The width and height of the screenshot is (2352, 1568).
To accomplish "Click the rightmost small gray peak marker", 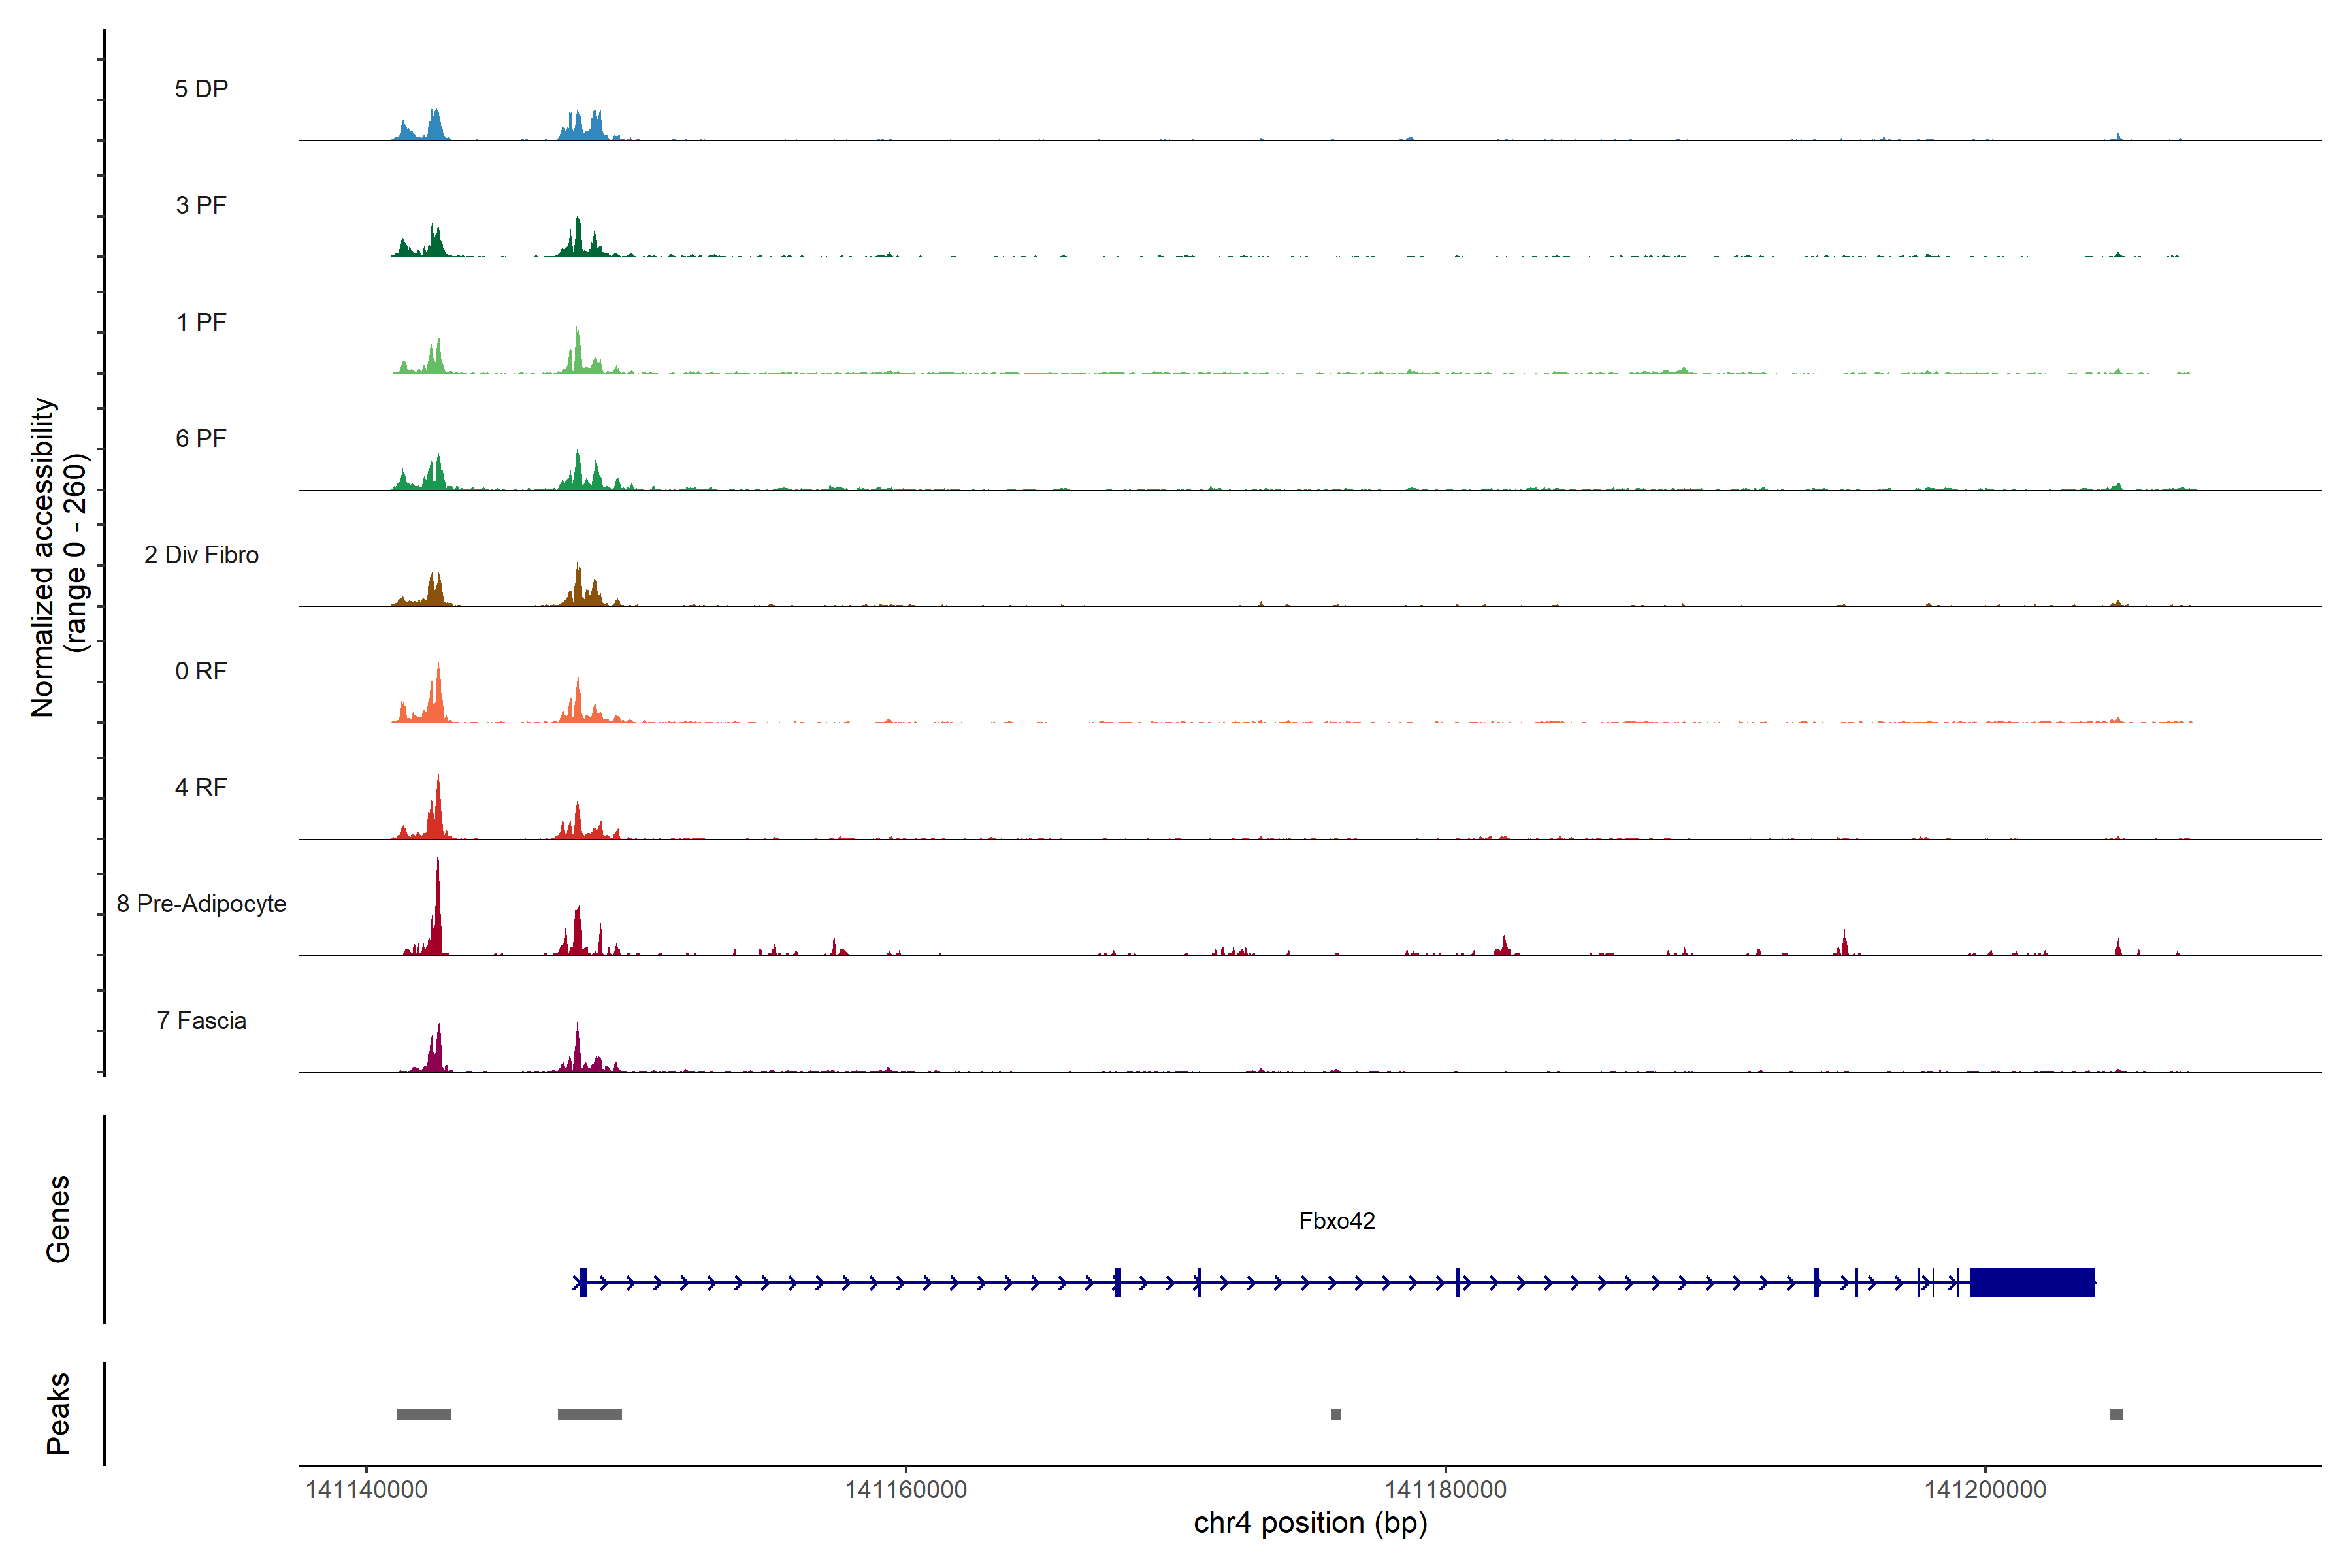I will (2116, 1414).
